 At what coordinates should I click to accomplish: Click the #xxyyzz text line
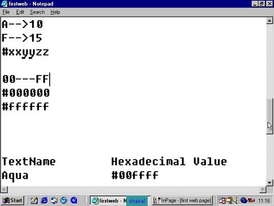tap(25, 52)
